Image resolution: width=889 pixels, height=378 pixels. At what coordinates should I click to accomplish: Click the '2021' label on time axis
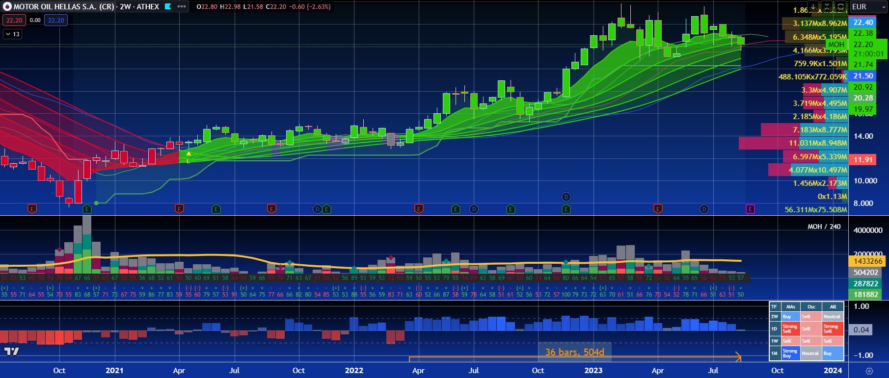pyautogui.click(x=114, y=370)
